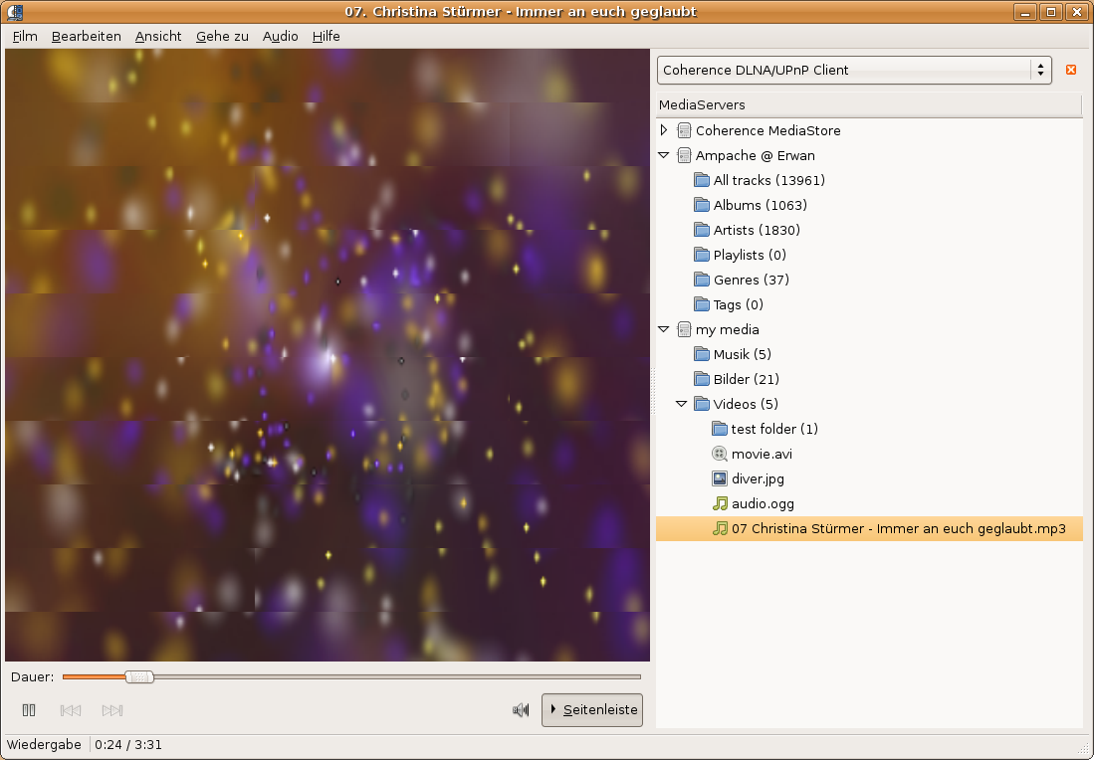Open the Coherence DLNA/UPnP Client combo box
This screenshot has width=1094, height=760.
(854, 70)
